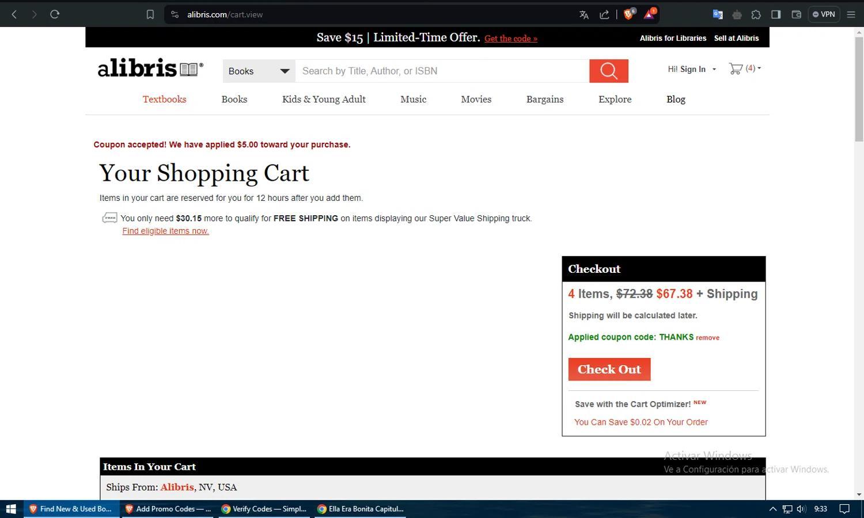The height and width of the screenshot is (518, 864).
Task: Open Brave Shields lion icon
Action: point(629,14)
